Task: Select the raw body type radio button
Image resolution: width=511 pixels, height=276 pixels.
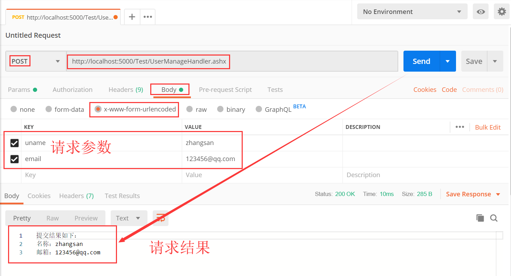Action: (189, 109)
